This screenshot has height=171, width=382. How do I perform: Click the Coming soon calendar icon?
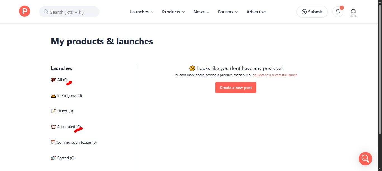point(53,142)
